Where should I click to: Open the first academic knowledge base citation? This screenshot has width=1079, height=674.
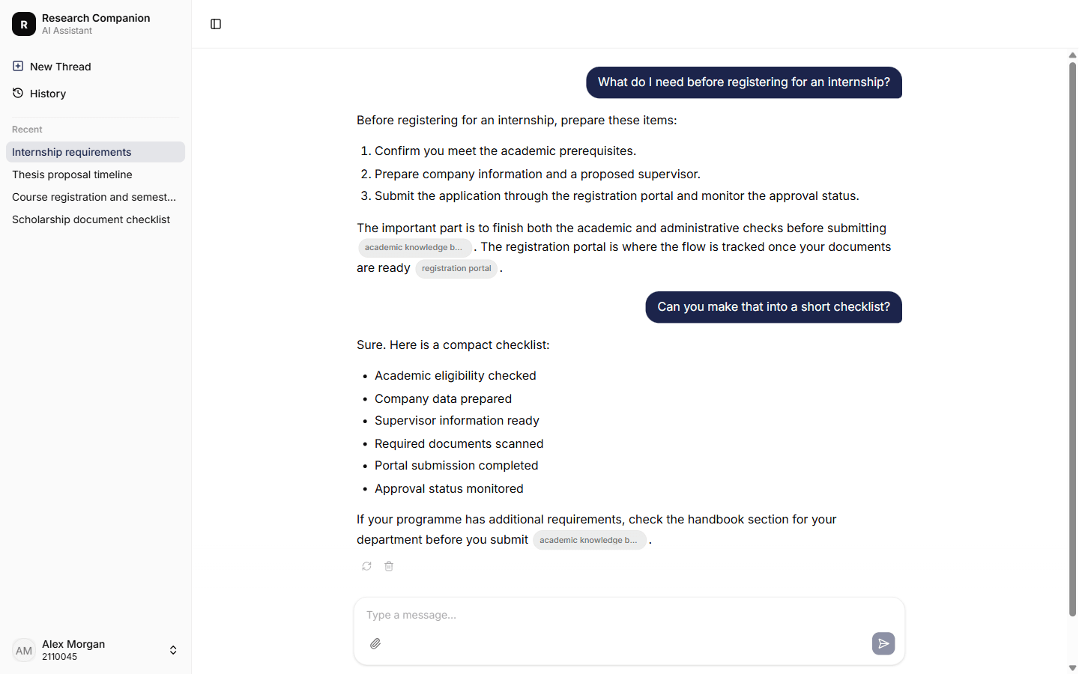[415, 247]
